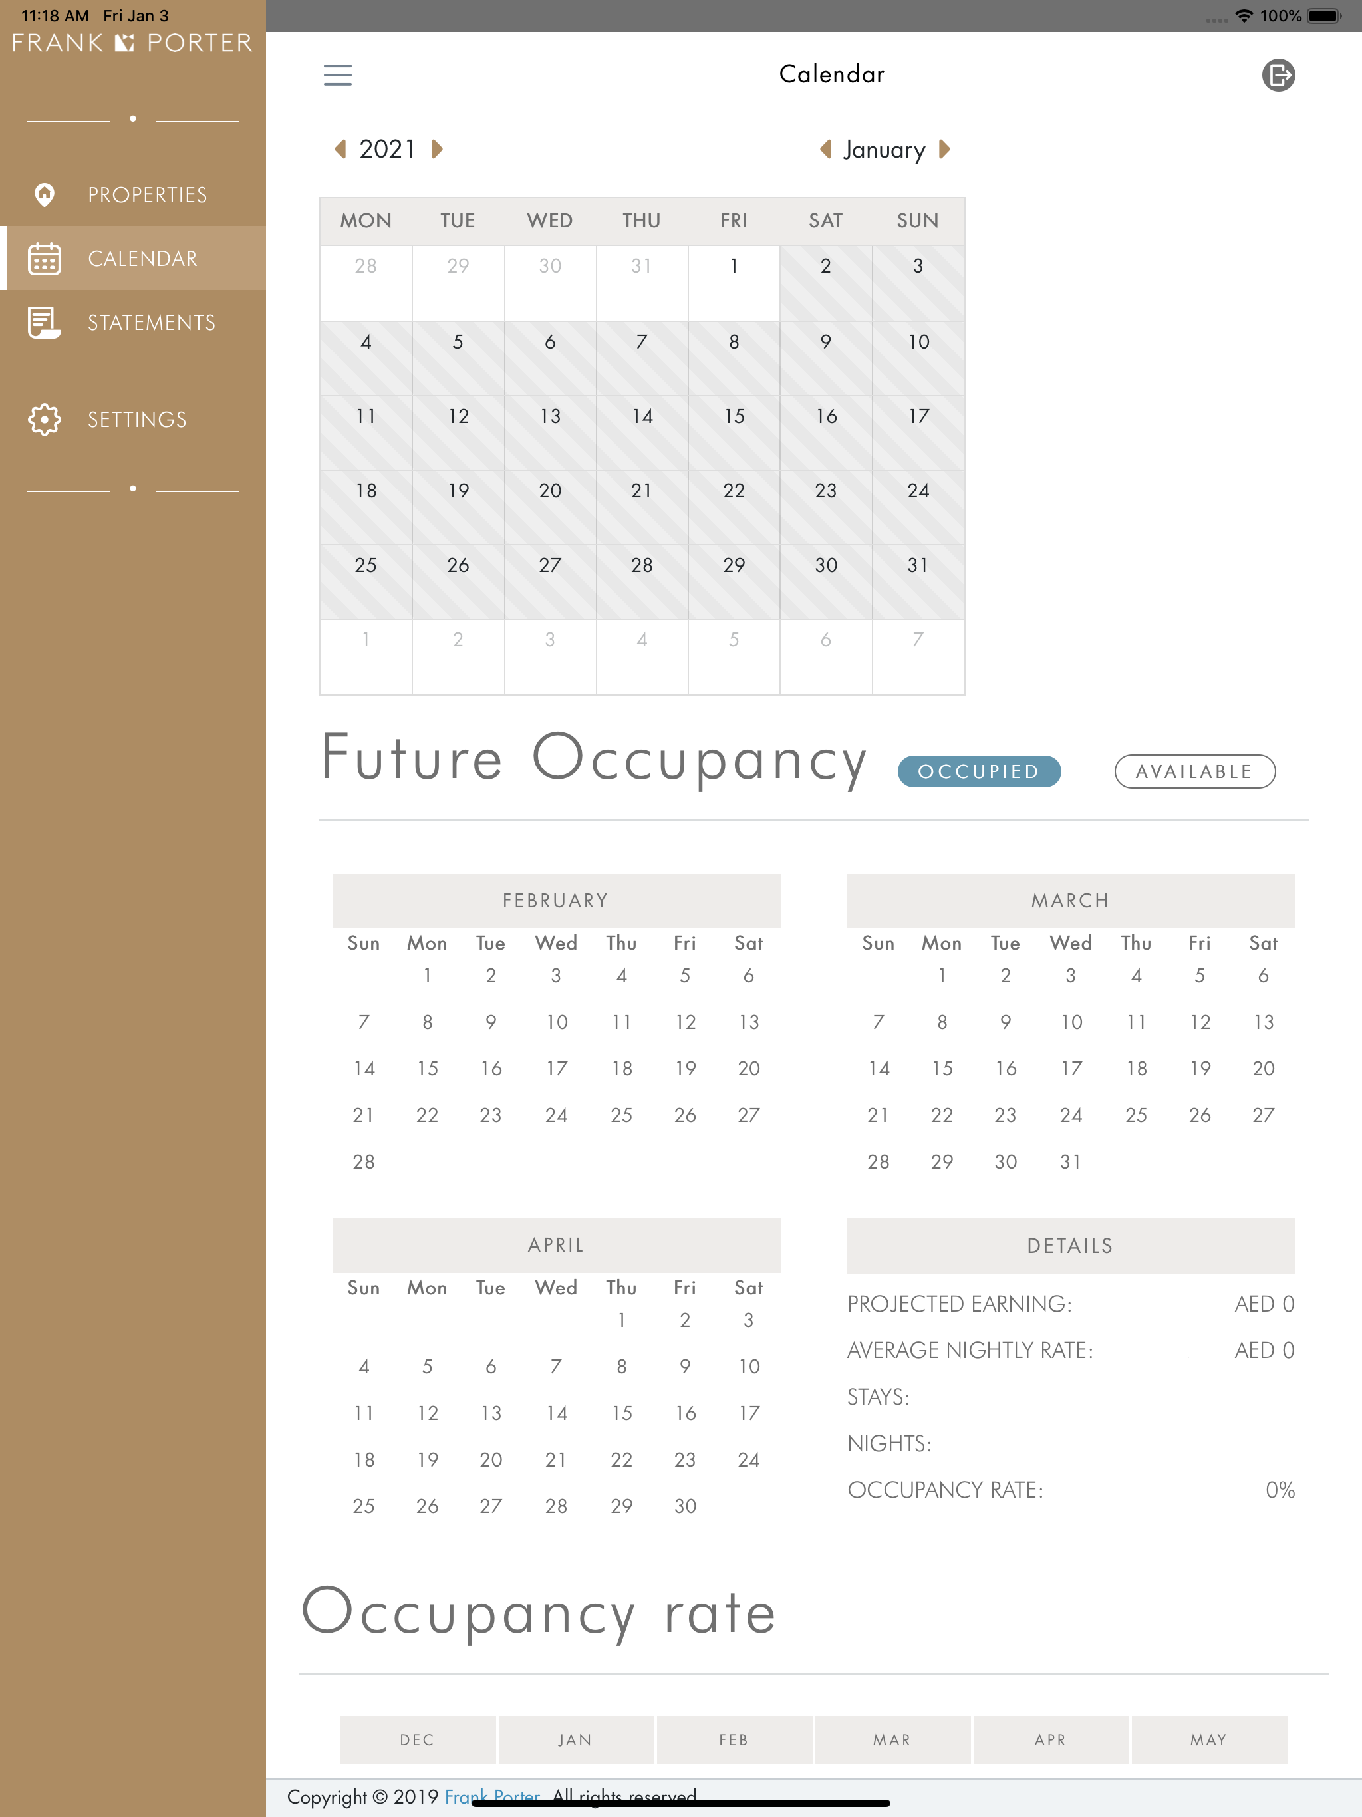Click the Properties location pin icon
The image size is (1362, 1817).
pos(45,195)
